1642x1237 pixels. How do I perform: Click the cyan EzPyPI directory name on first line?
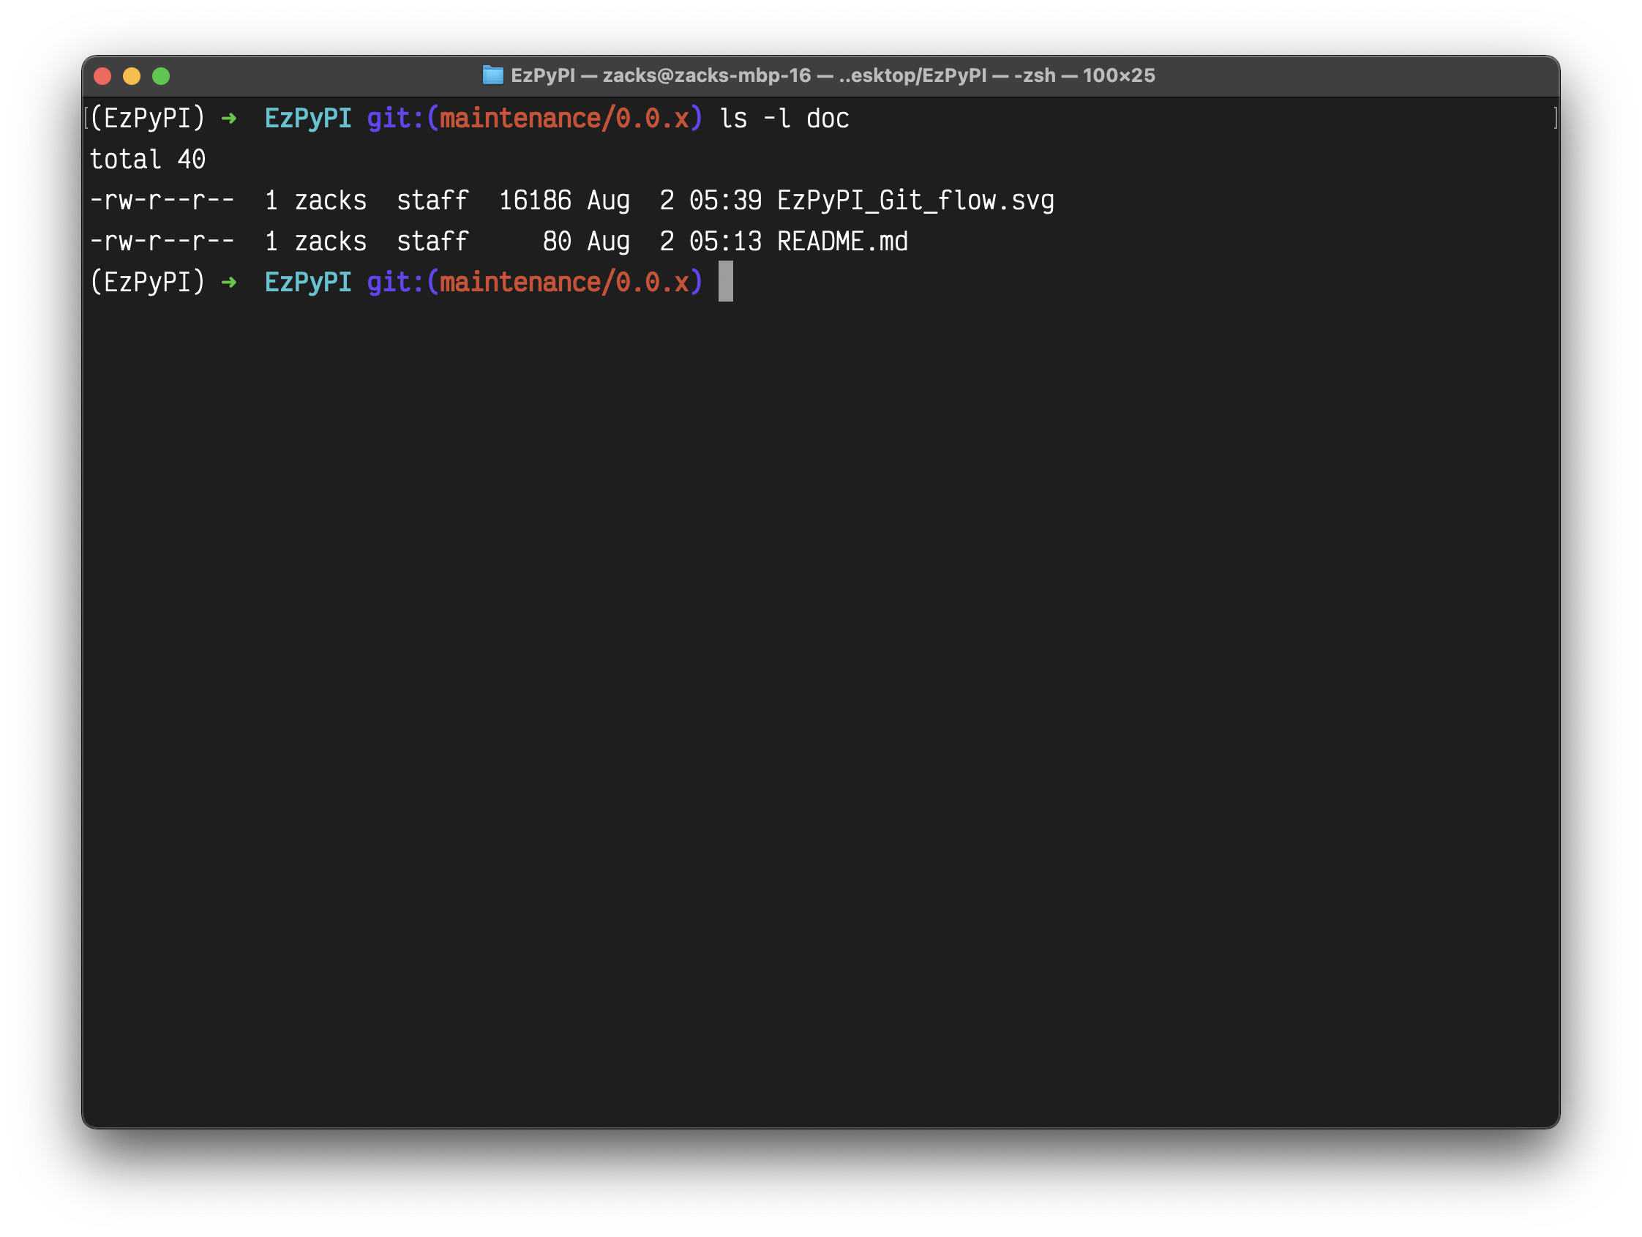click(307, 119)
